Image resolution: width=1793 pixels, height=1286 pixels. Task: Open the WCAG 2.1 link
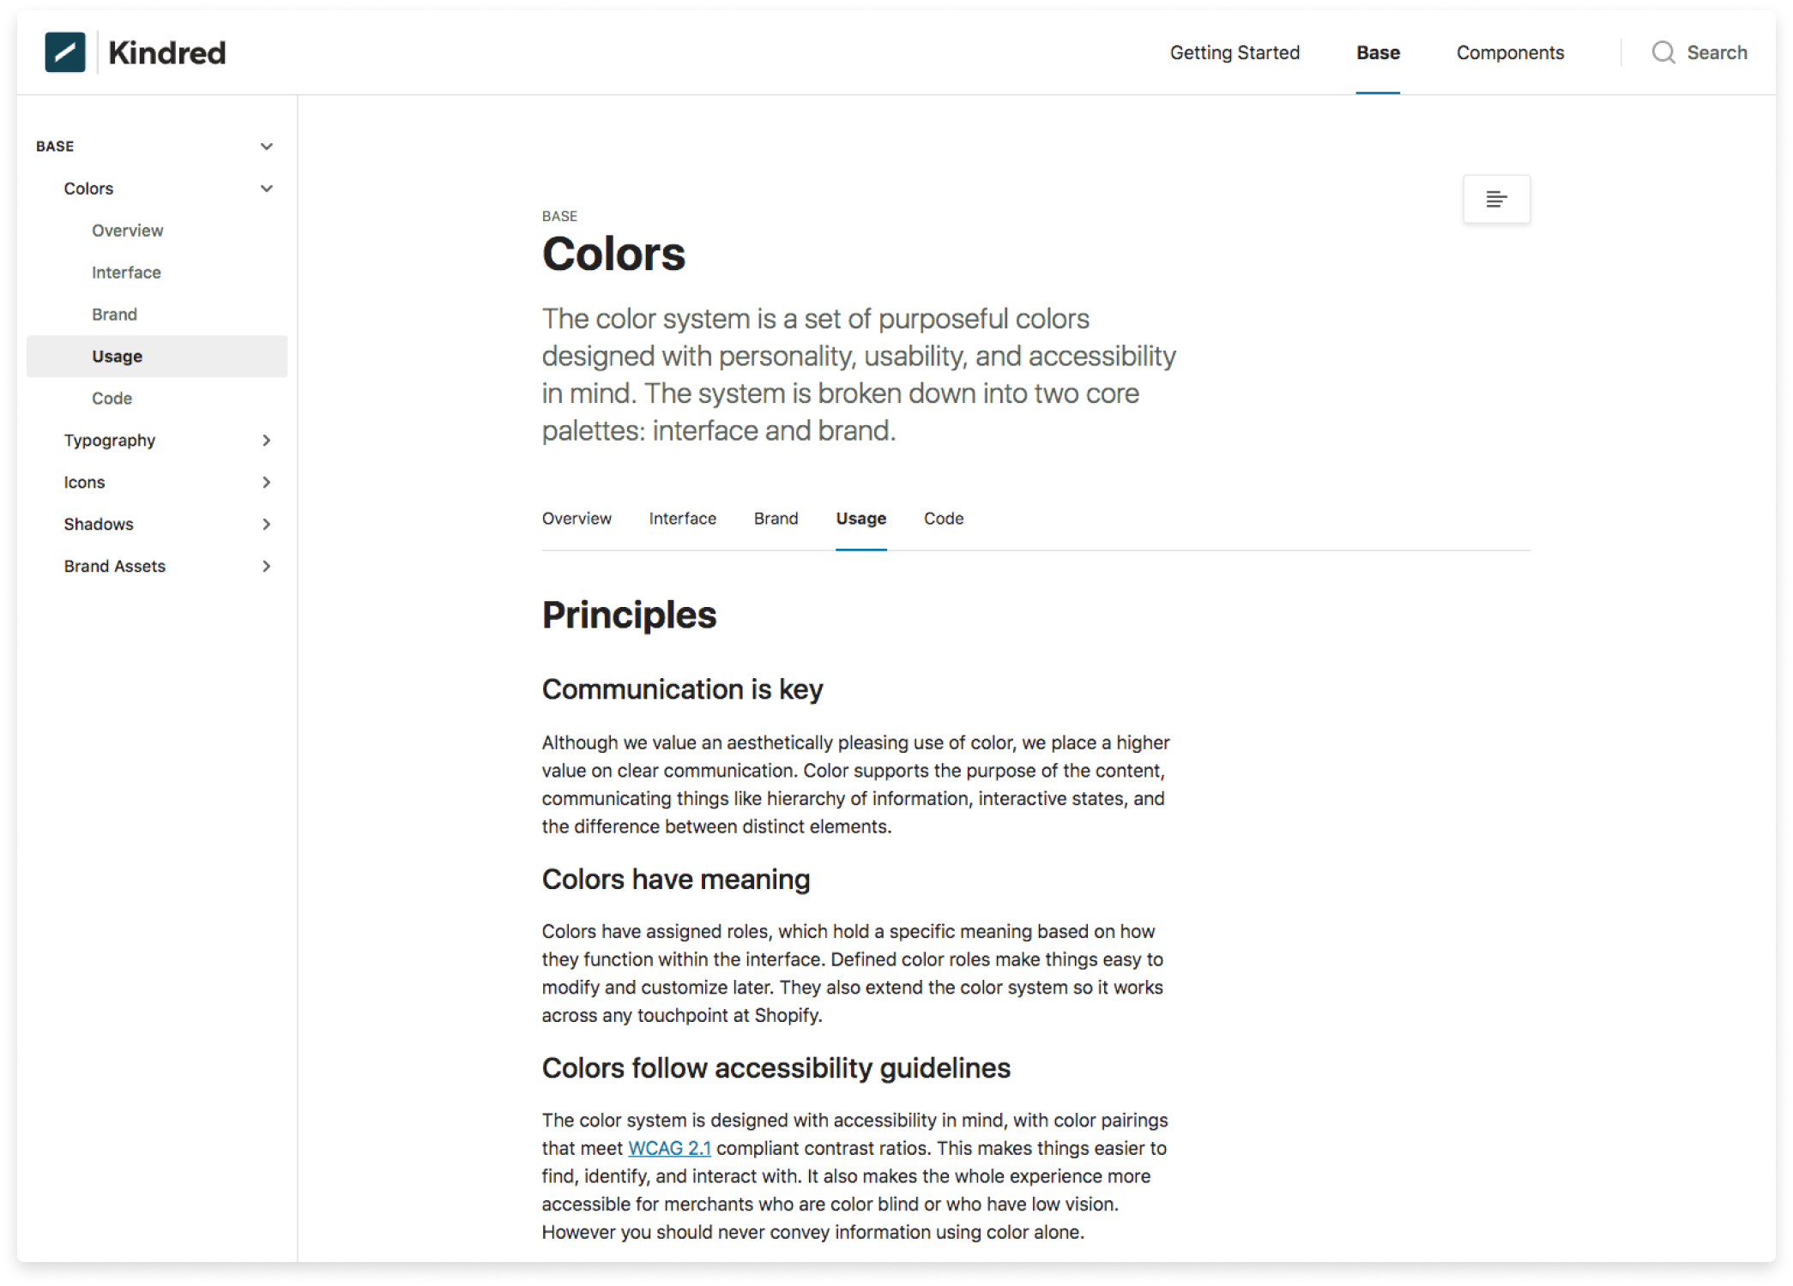pos(669,1149)
